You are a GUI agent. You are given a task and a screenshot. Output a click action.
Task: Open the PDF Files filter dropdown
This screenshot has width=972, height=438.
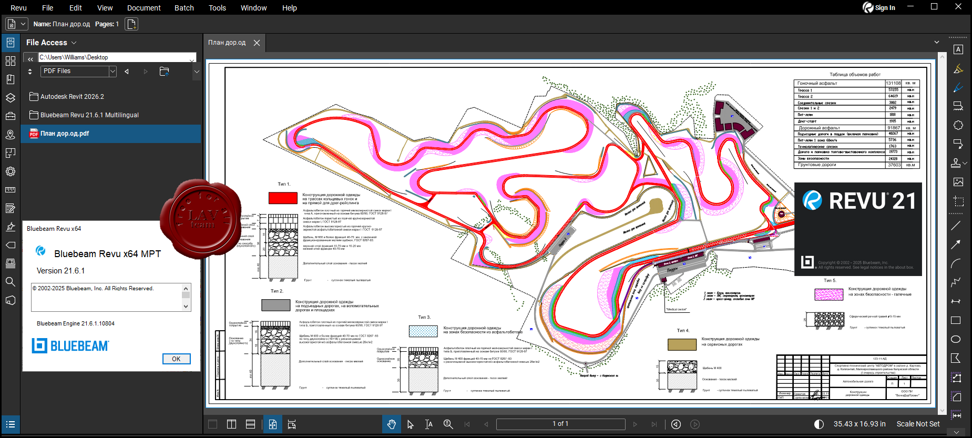point(112,71)
